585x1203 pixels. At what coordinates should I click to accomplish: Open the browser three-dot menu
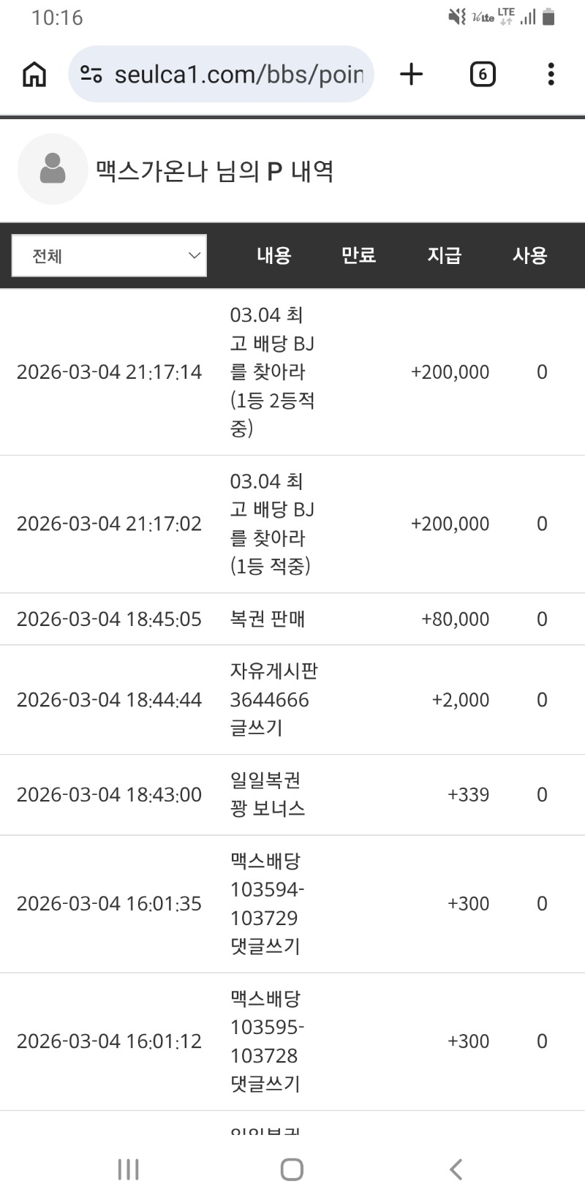tap(551, 74)
